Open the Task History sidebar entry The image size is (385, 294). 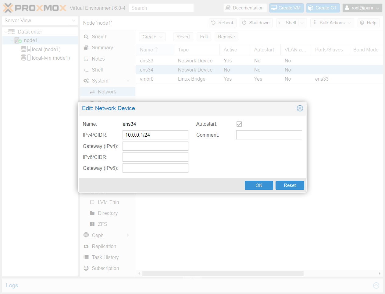pos(108,257)
